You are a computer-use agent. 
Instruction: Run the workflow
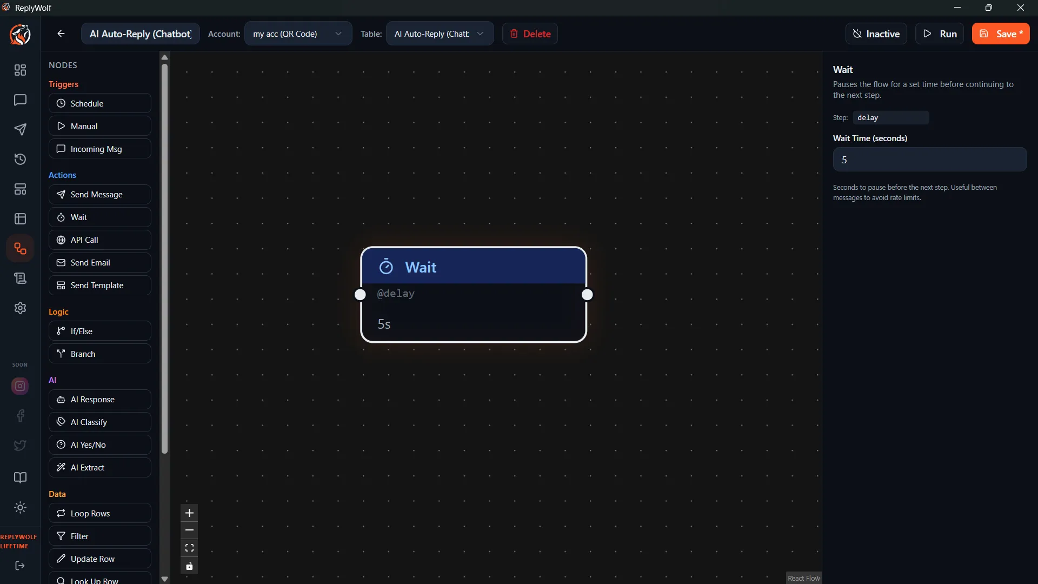(x=940, y=34)
